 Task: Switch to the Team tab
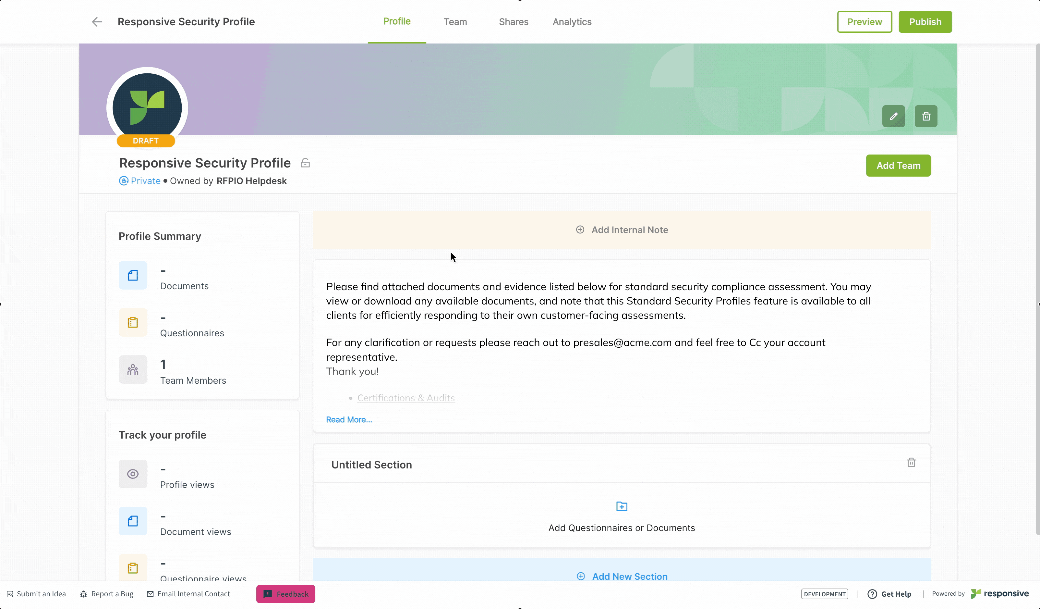pos(455,22)
